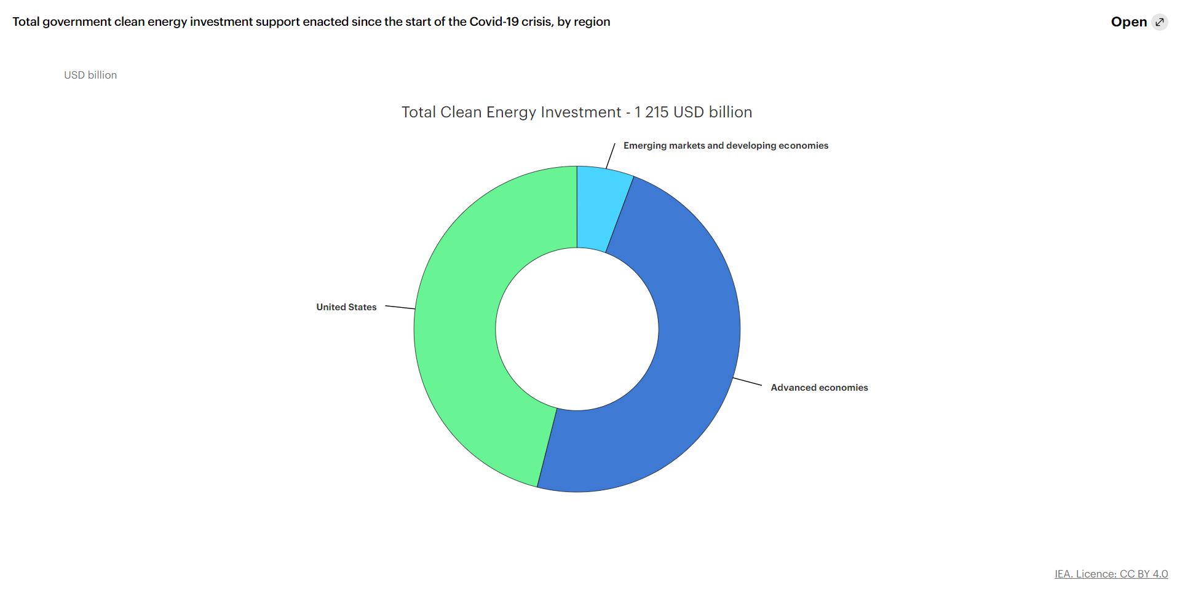Viewport: 1180px width, 591px height.
Task: Click the connector line for Advanced economies label
Action: [x=747, y=382]
